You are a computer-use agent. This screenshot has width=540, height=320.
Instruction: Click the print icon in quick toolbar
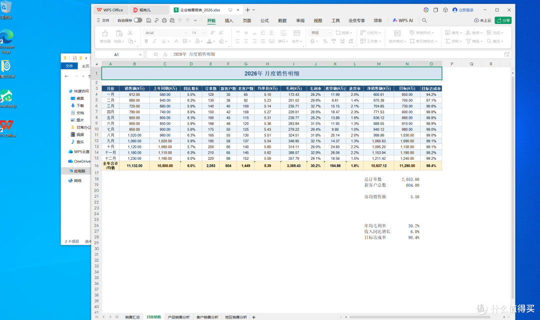164,20
